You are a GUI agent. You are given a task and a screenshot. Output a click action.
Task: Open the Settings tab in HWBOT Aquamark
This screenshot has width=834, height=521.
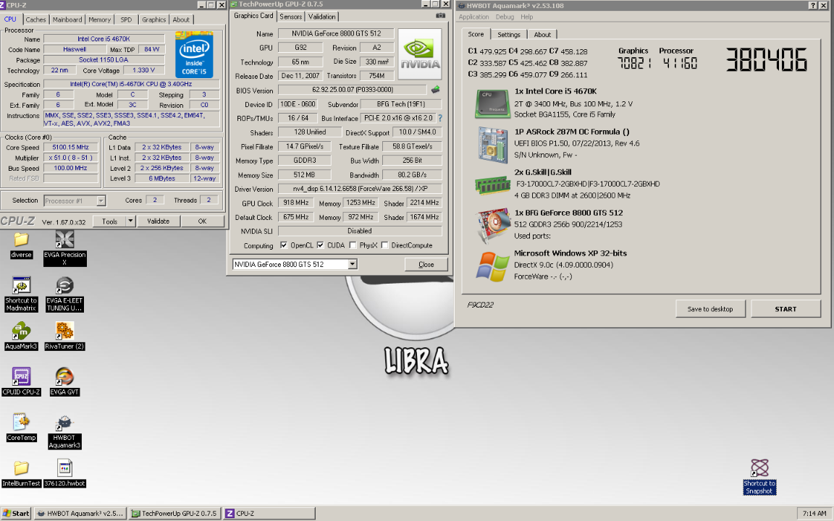[x=508, y=35]
